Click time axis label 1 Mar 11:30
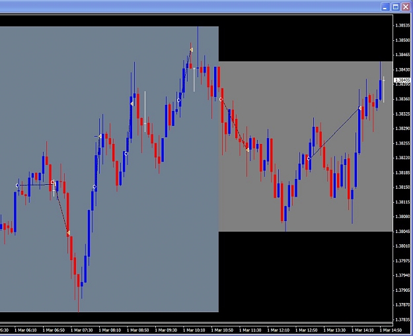The height and width of the screenshot is (336, 413). pyautogui.click(x=250, y=330)
